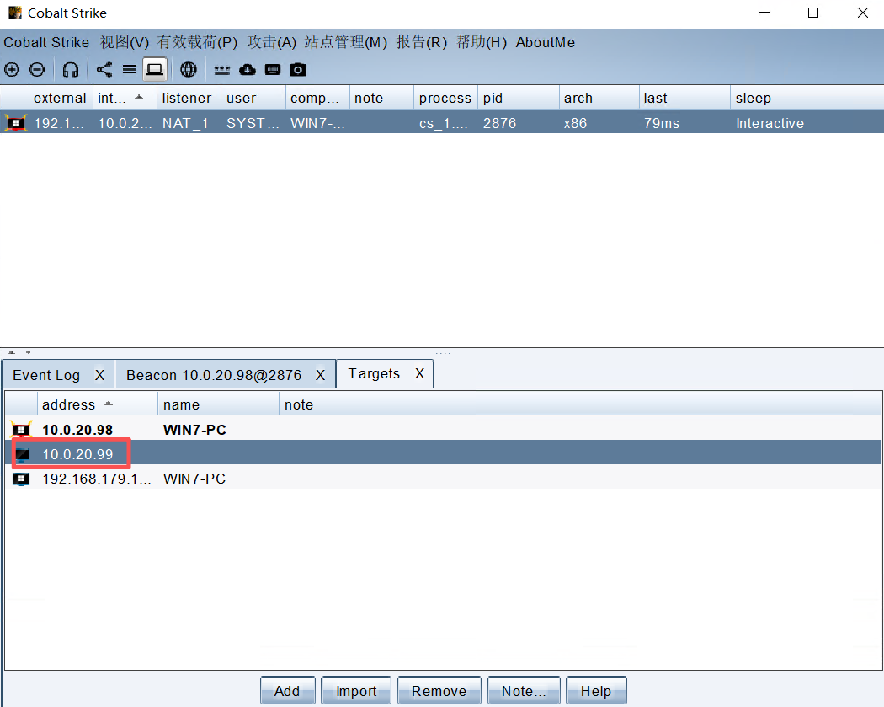Click the Help button
Image resolution: width=884 pixels, height=707 pixels.
(596, 691)
